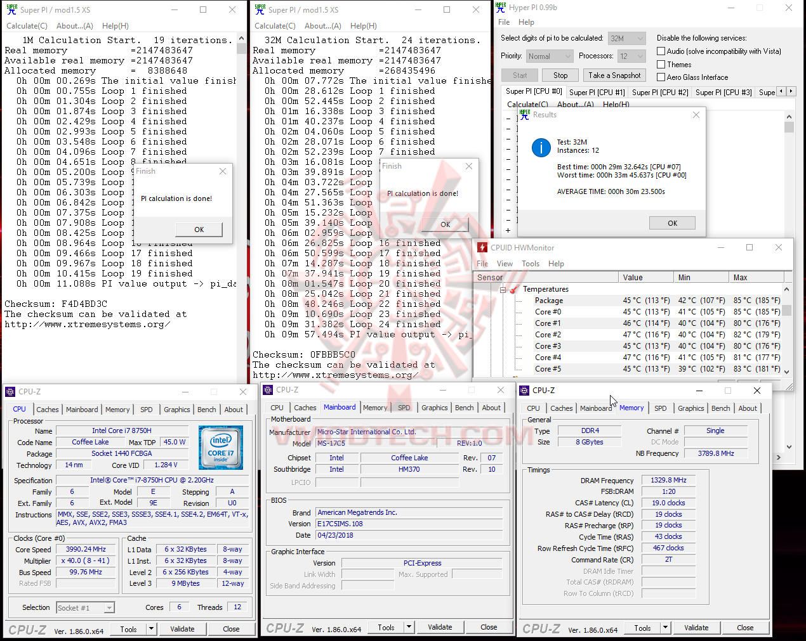Click OK in 1M Finish dialog
The image size is (806, 641).
coord(199,230)
